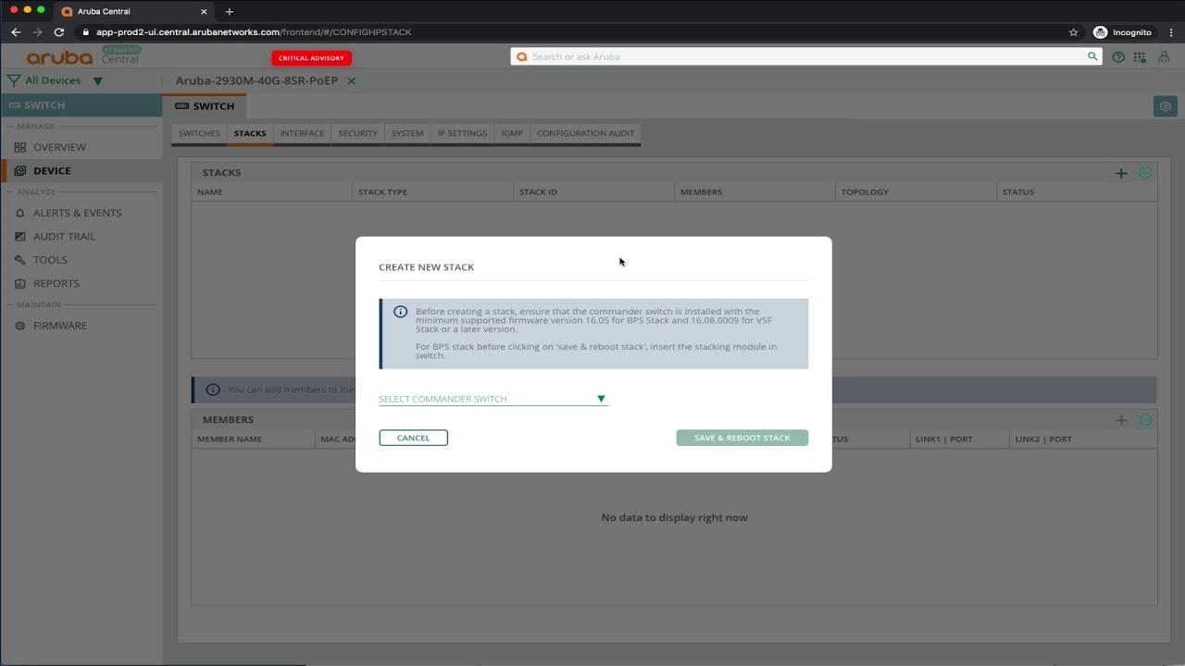This screenshot has height=666, width=1185.
Task: Click the browser back arrow
Action: click(x=16, y=32)
